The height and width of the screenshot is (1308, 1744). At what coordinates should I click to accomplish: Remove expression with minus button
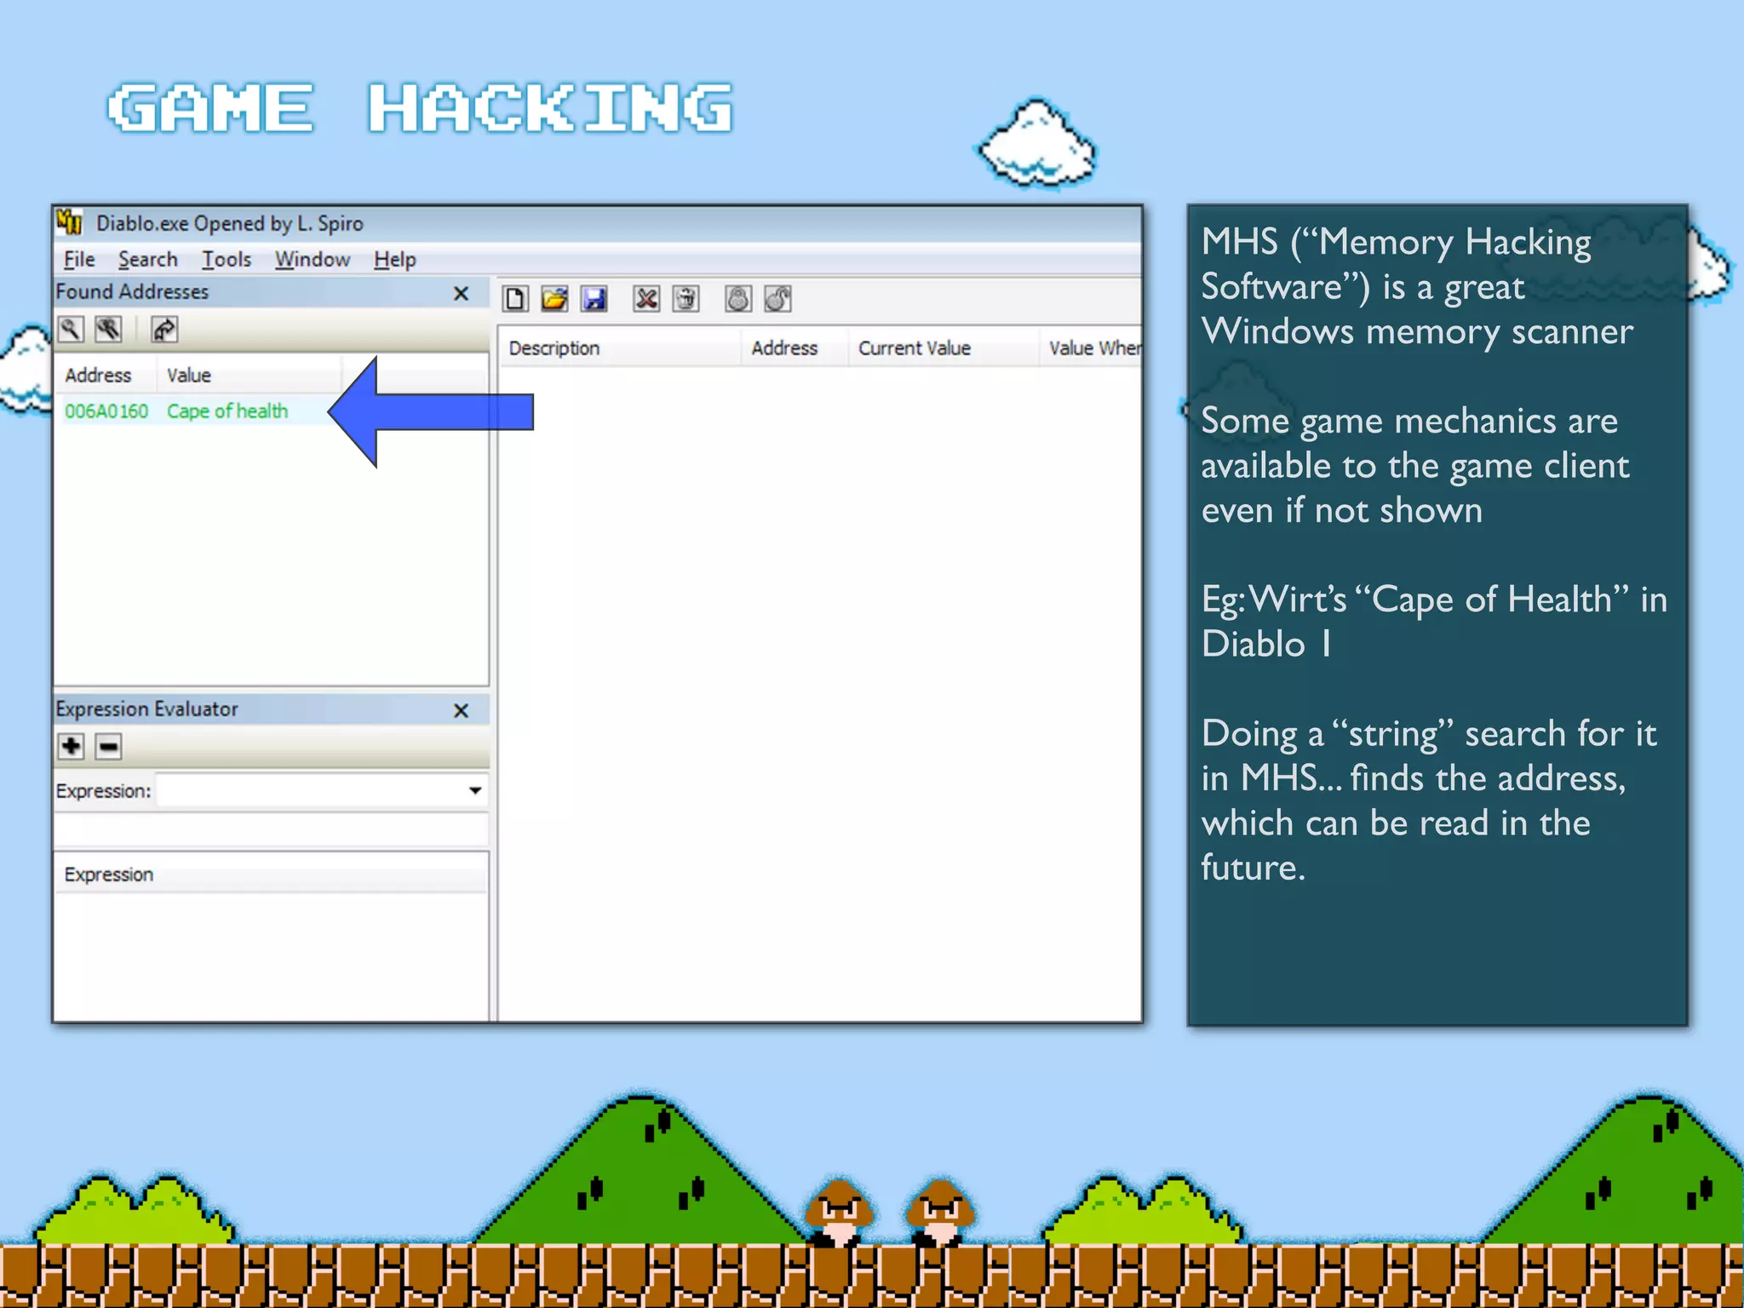(x=108, y=747)
